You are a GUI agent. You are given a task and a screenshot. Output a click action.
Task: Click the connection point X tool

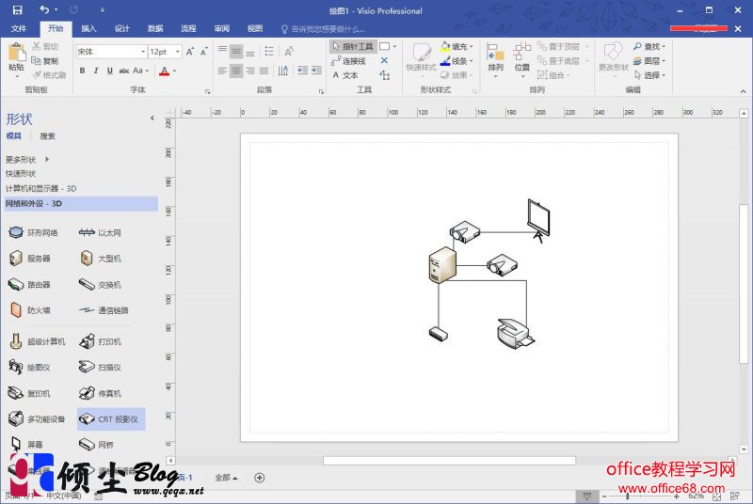(384, 60)
